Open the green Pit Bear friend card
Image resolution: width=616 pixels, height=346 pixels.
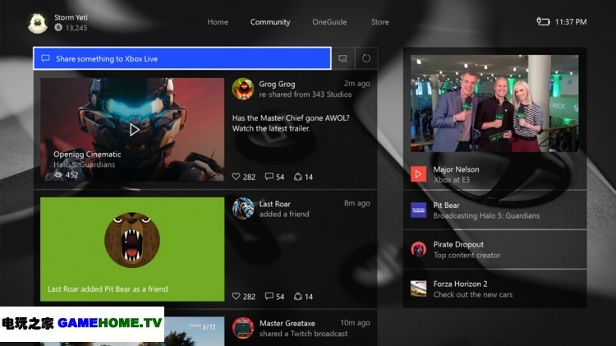pyautogui.click(x=132, y=249)
